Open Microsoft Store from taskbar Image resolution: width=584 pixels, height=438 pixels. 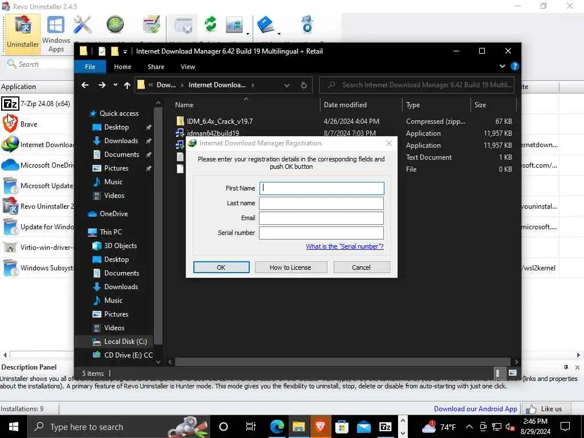(342, 427)
